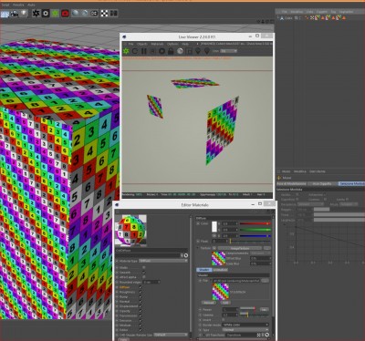Click the black aperture icon in toolbar

pyautogui.click(x=36, y=14)
